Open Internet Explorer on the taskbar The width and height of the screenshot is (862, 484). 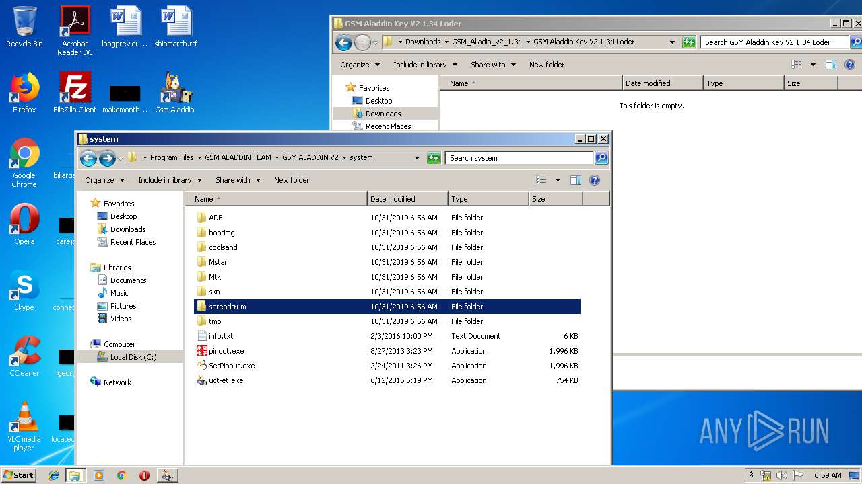tap(54, 475)
